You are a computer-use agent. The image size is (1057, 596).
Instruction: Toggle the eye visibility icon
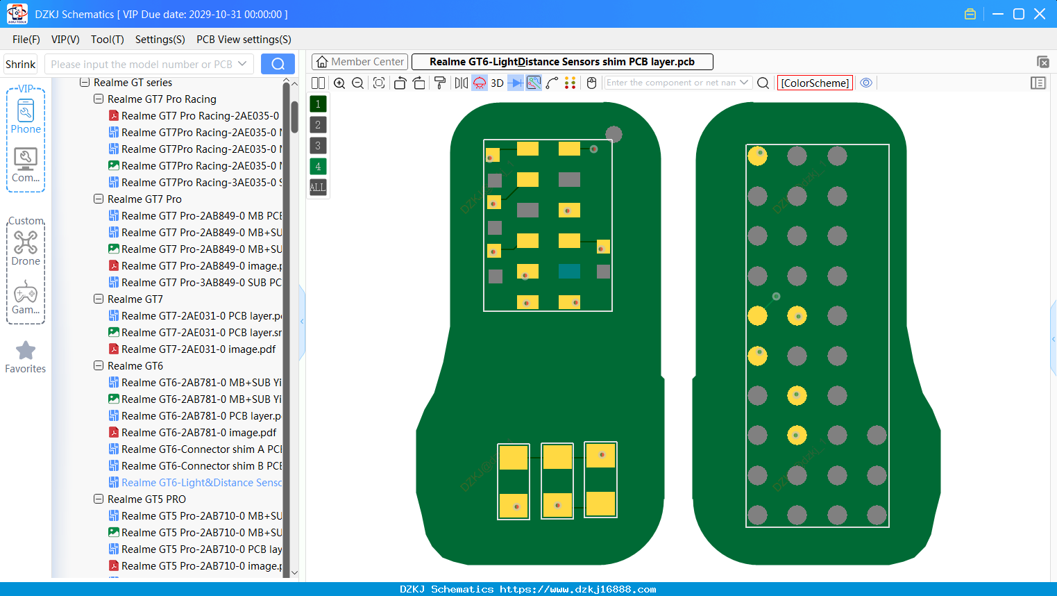click(866, 83)
